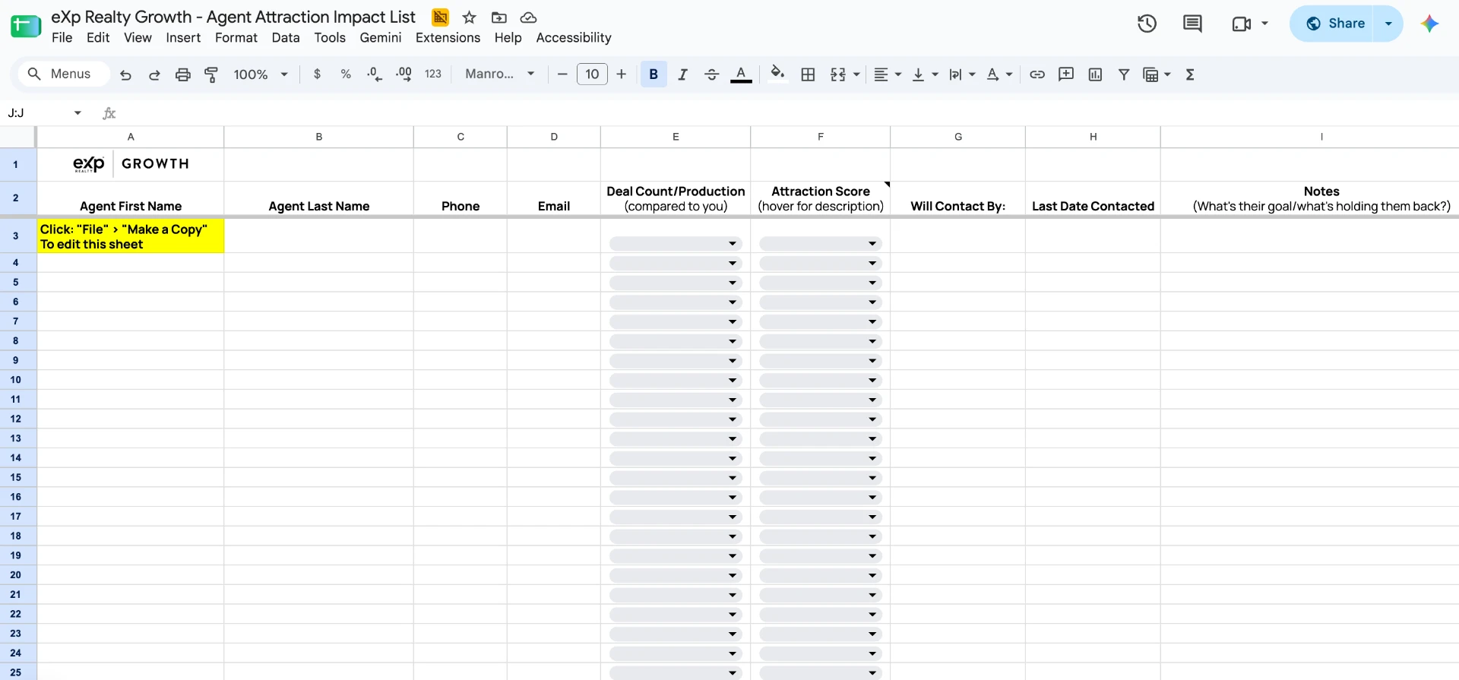
Task: Open text color picker
Action: click(x=741, y=74)
